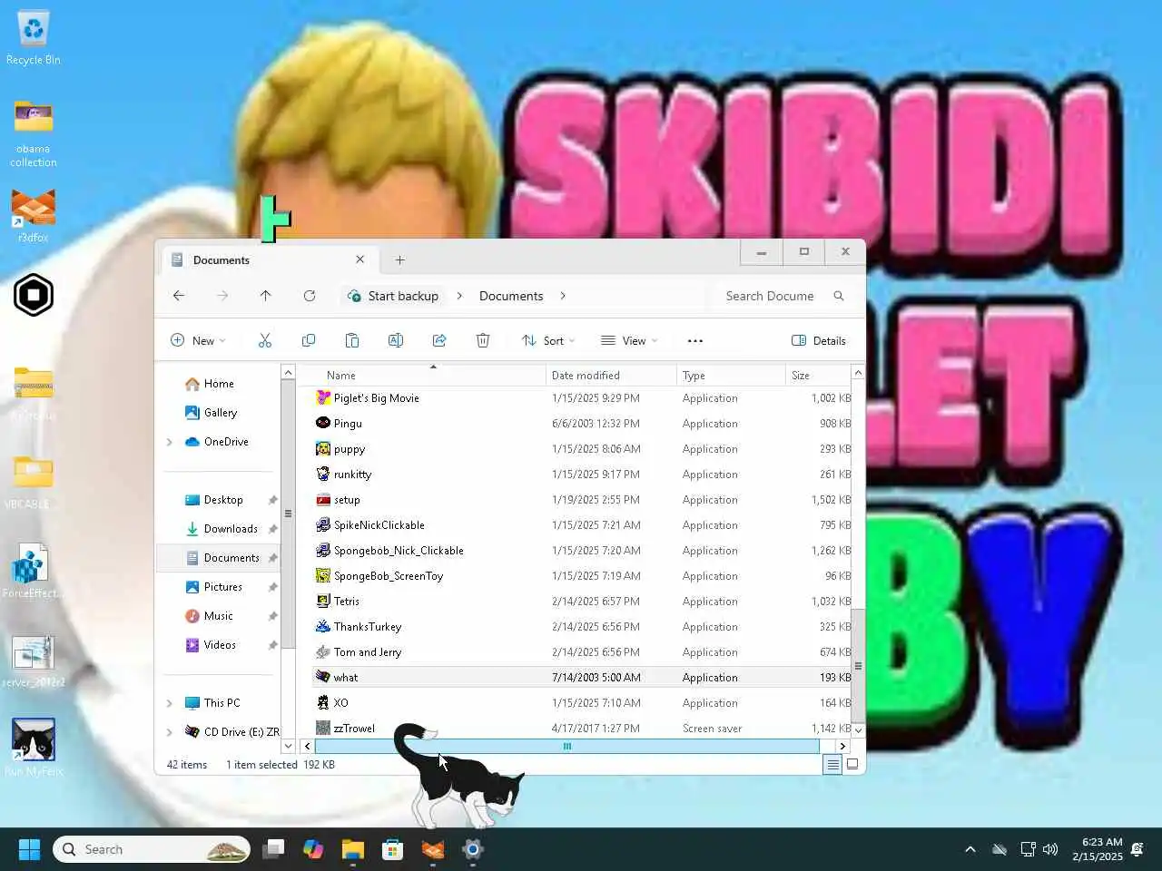Viewport: 1162px width, 871px height.
Task: Toggle the Details pane
Action: (819, 340)
